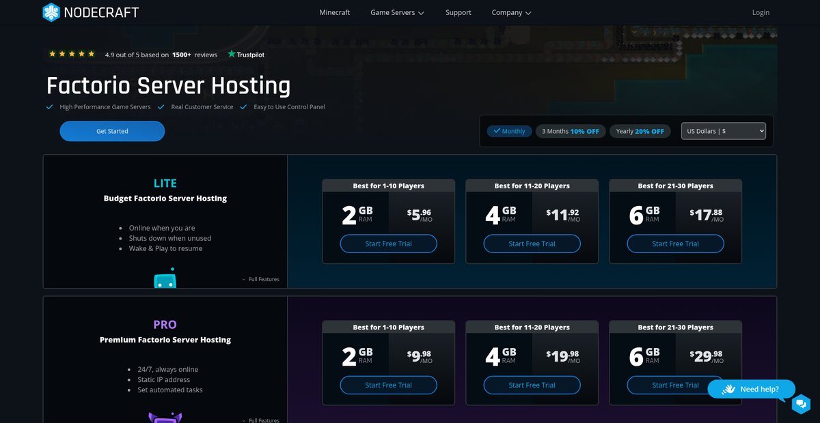Image resolution: width=820 pixels, height=423 pixels.
Task: Go to the Support page
Action: click(x=459, y=12)
